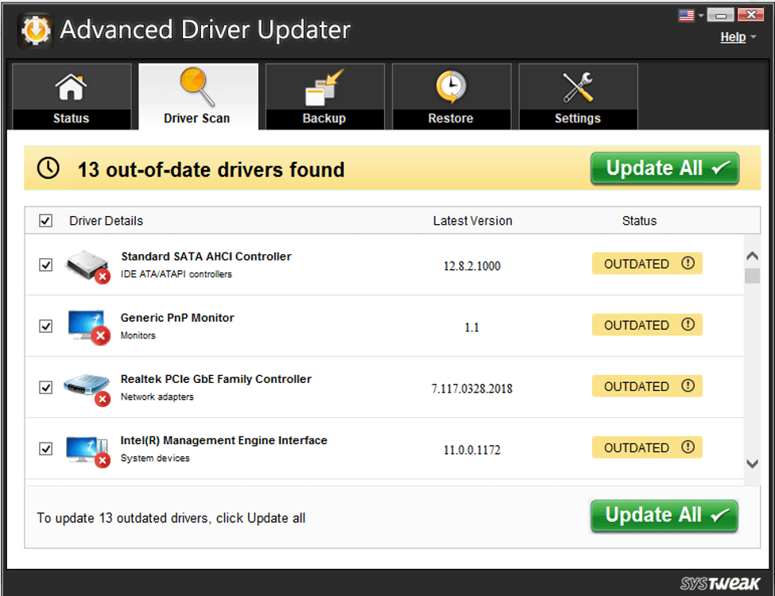This screenshot has height=596, width=775.
Task: Toggle the select-all checkbox in Driver Details header
Action: pos(45,220)
